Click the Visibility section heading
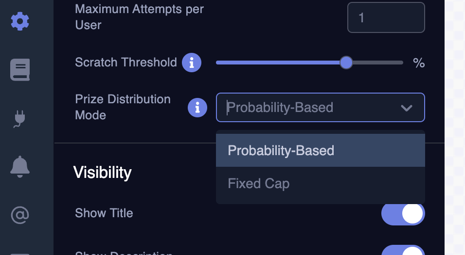The width and height of the screenshot is (465, 255). point(102,173)
